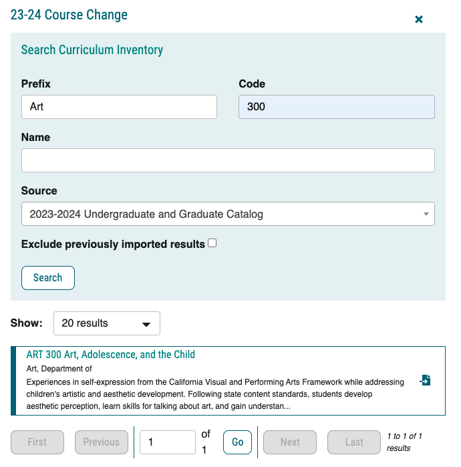The width and height of the screenshot is (461, 467).
Task: Click the '1 to 1 of 1 results' text
Action: 404,442
